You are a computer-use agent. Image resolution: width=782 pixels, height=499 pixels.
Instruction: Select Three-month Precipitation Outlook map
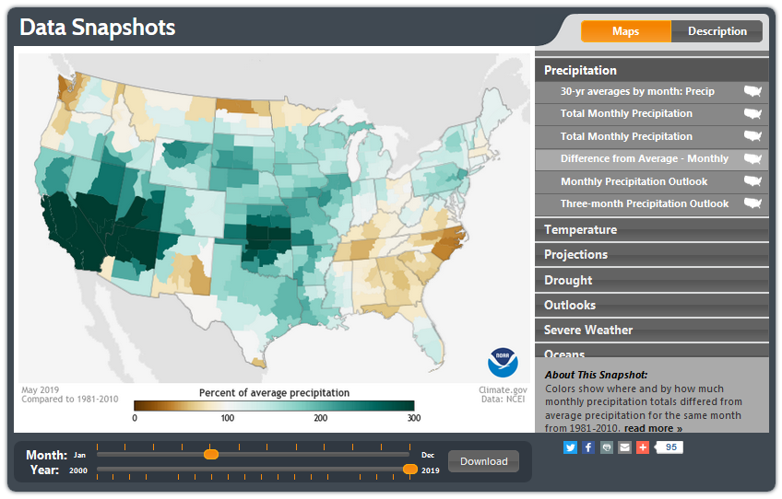pyautogui.click(x=644, y=203)
